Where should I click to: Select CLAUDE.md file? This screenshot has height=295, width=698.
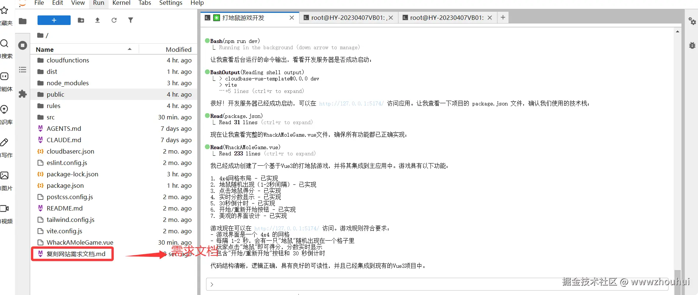114,140
